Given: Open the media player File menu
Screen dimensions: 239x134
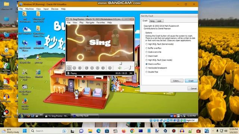Looking at the screenshot, I should coord(69,22).
